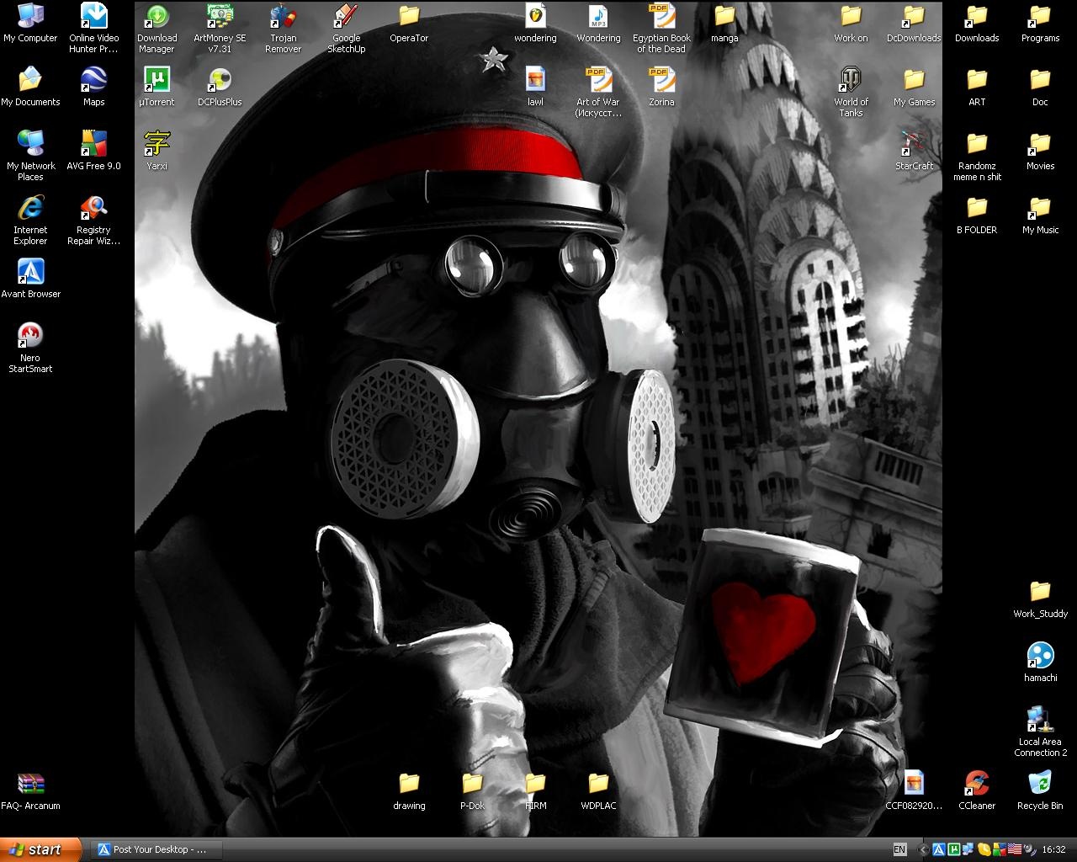Click µTorrent system tray icon
The height and width of the screenshot is (862, 1077).
[954, 849]
